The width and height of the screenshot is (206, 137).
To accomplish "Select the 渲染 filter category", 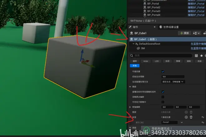I will click(x=189, y=61).
